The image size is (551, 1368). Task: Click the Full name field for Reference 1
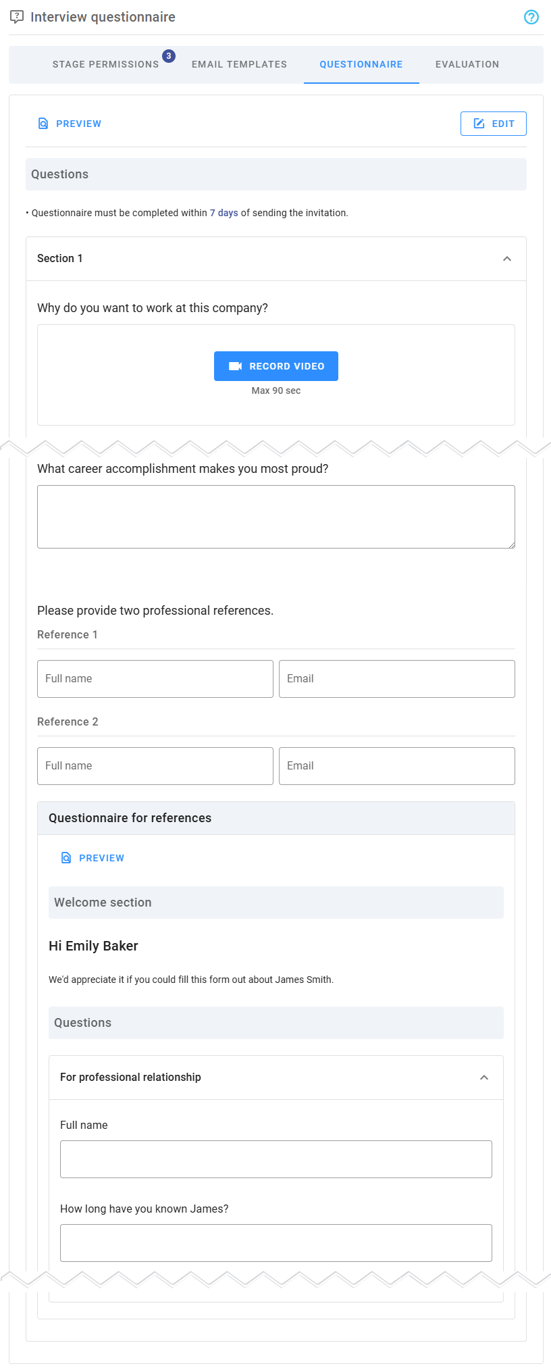coord(155,678)
